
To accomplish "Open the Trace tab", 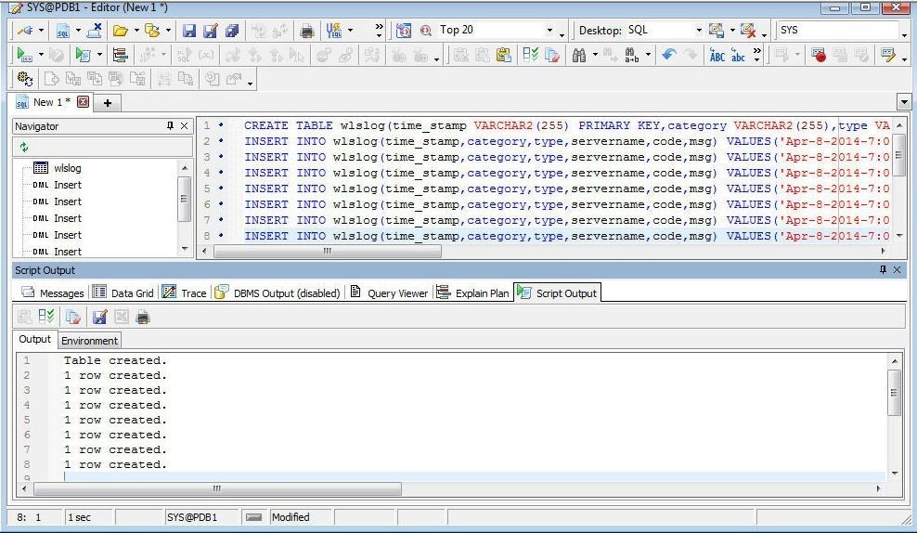I will (x=184, y=293).
